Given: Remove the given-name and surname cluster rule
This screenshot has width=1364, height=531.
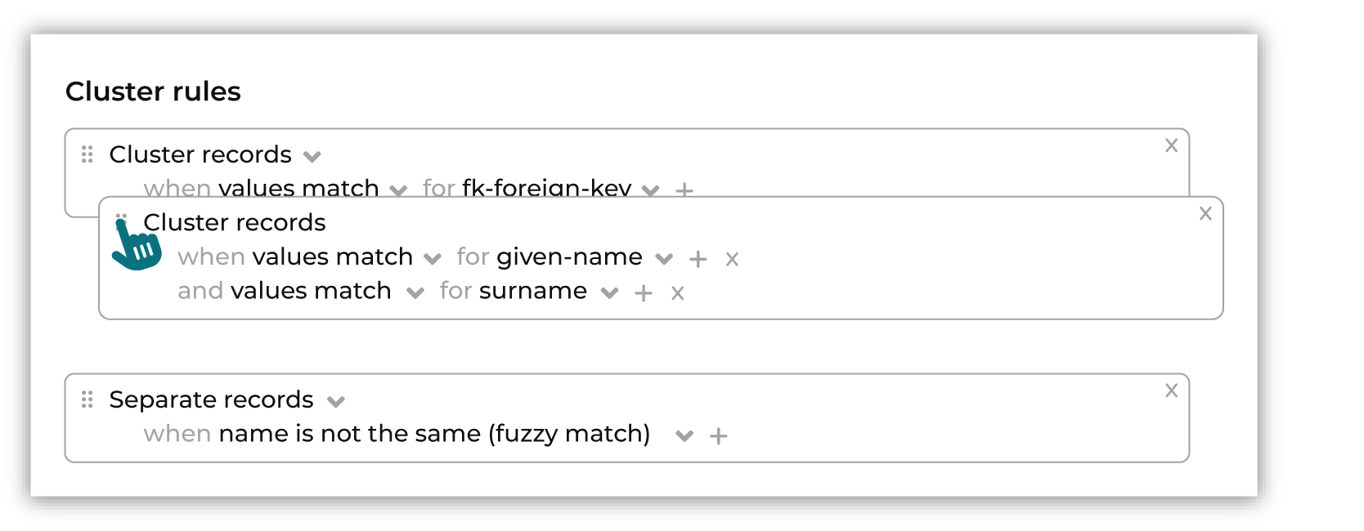Looking at the screenshot, I should click(x=1205, y=214).
